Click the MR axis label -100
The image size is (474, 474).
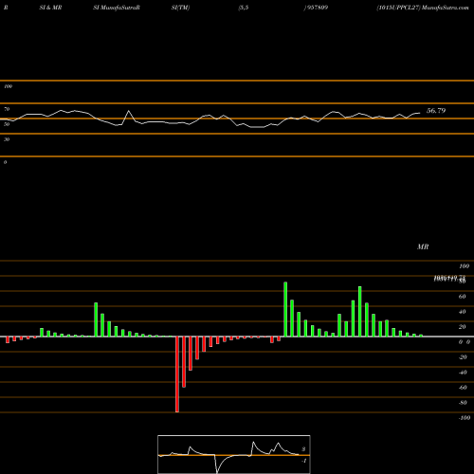click(x=464, y=418)
